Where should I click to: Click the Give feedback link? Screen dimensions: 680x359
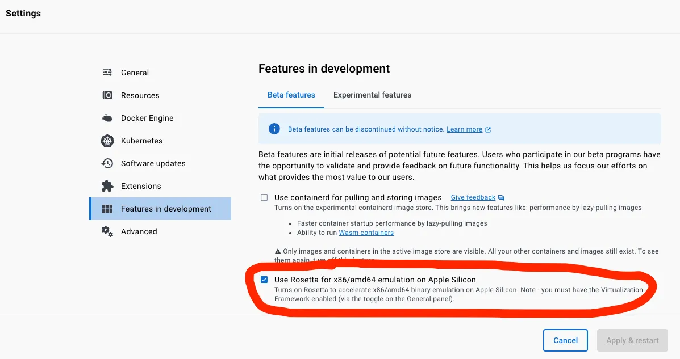473,197
